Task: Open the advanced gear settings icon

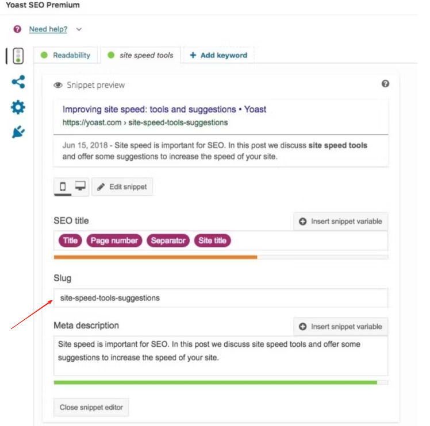Action: click(18, 108)
